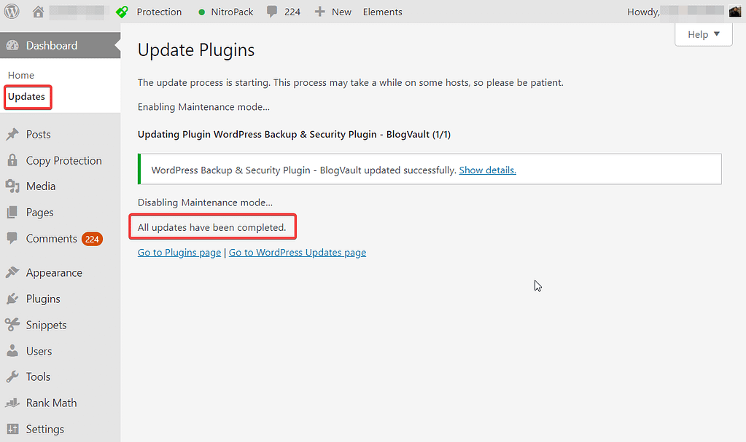Click the Media library icon
The height and width of the screenshot is (442, 746).
click(12, 186)
